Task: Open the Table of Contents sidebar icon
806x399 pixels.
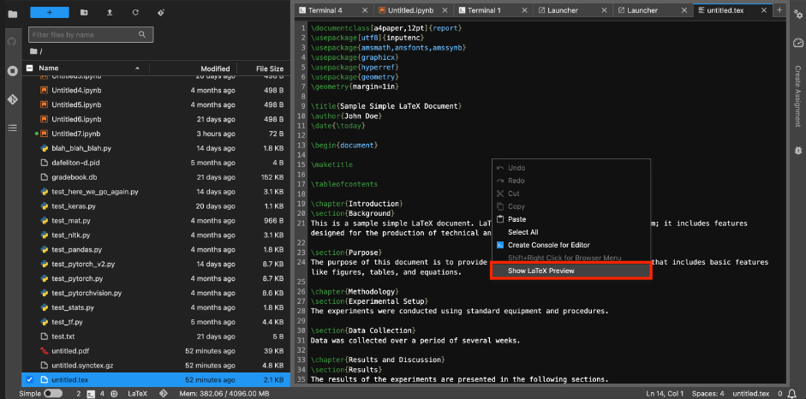Action: pos(12,128)
